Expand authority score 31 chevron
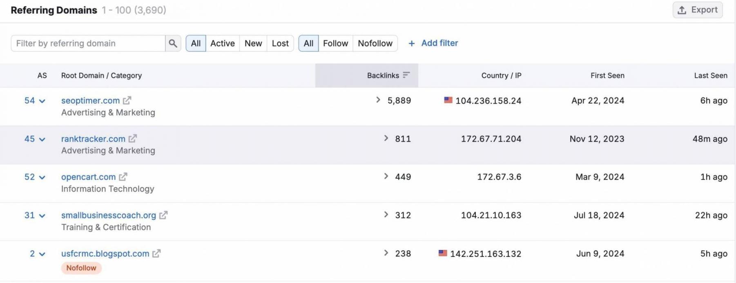The image size is (736, 283). [x=42, y=216]
